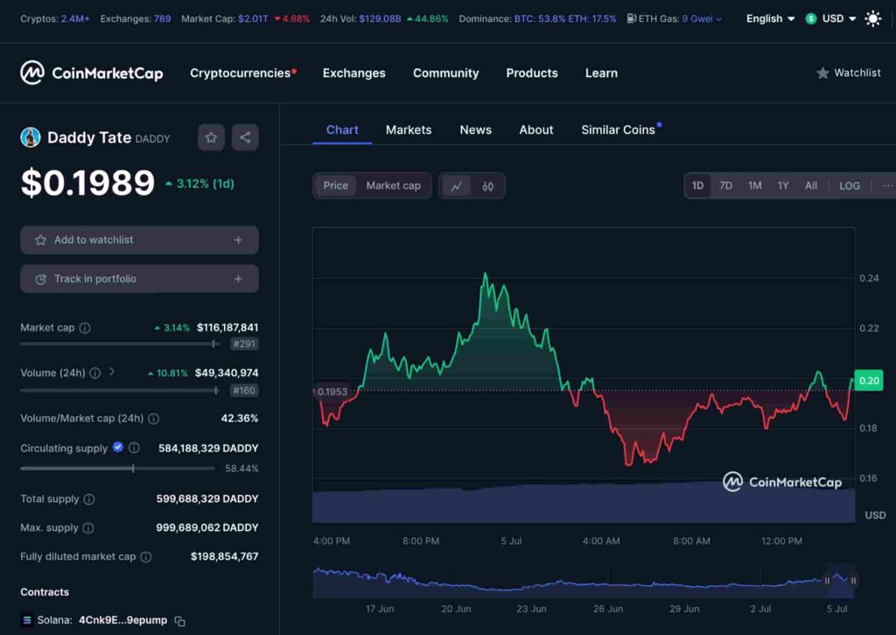Open the English language dropdown
Viewport: 896px width, 635px height.
click(770, 19)
